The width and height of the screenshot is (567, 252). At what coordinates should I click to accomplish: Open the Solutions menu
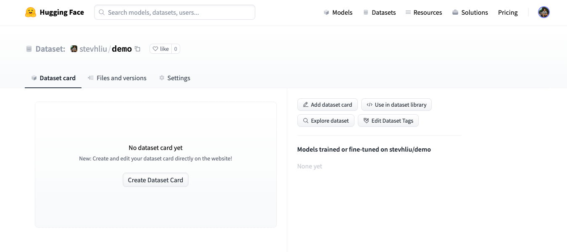(470, 13)
